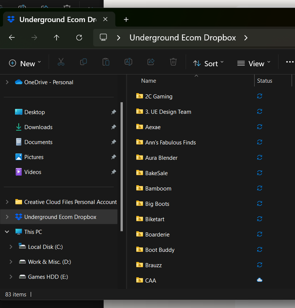295x308 pixels.
Task: Open the Sort options dropdown
Action: (208, 64)
